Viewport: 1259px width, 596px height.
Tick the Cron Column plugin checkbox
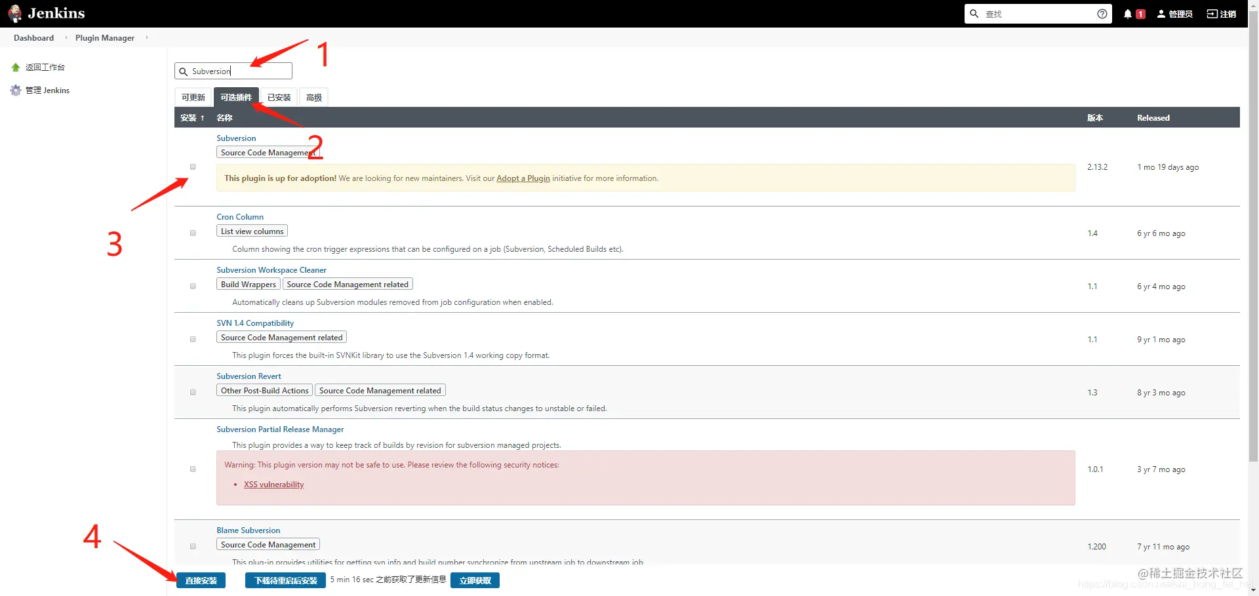pyautogui.click(x=193, y=233)
